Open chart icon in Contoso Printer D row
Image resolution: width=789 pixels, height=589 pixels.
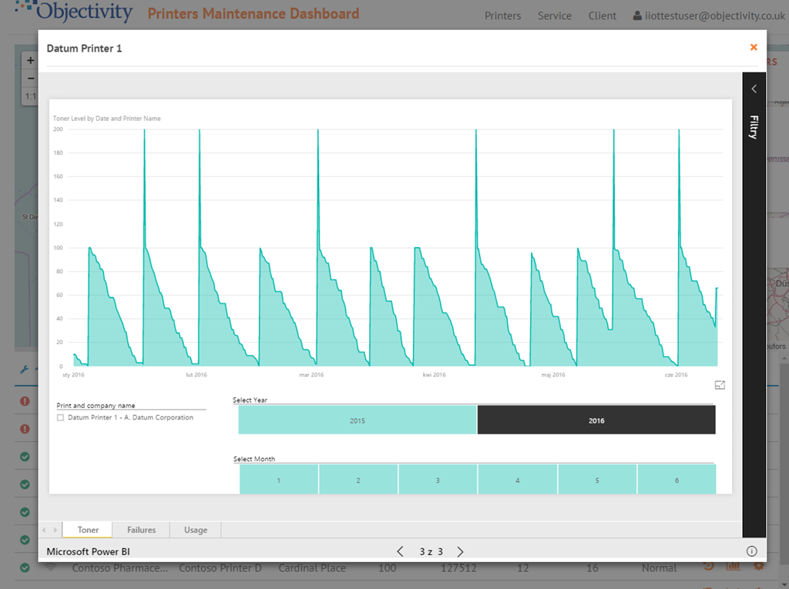click(734, 567)
